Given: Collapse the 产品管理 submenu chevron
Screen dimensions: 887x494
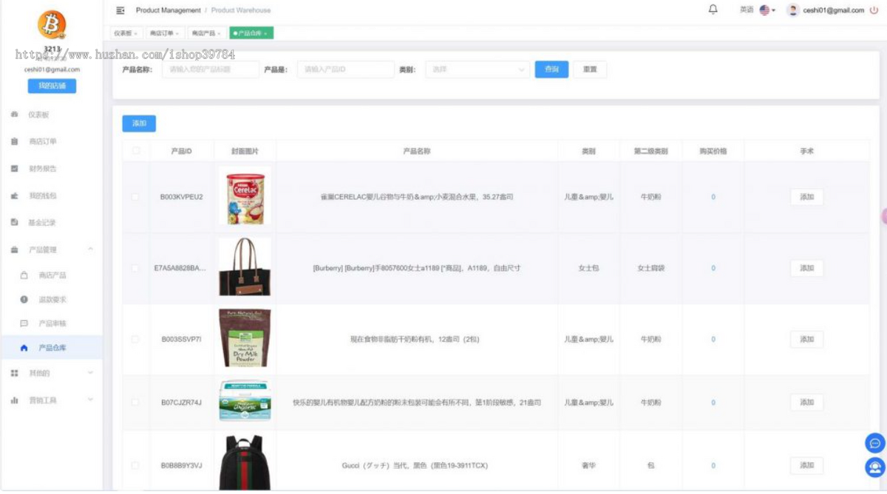Looking at the screenshot, I should pyautogui.click(x=91, y=250).
